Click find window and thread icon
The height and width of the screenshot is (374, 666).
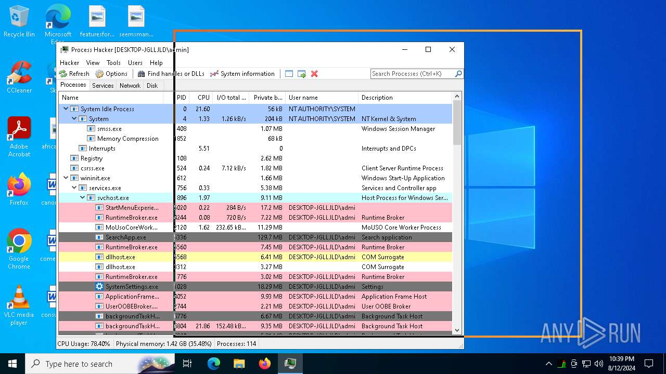coord(302,74)
